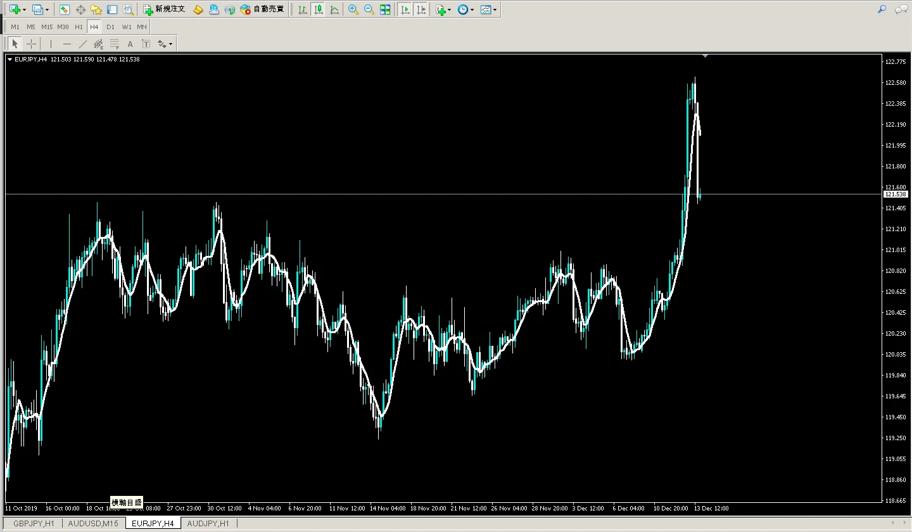Select the trendline drawing tool
Screen dimensions: 912x532
[82, 44]
